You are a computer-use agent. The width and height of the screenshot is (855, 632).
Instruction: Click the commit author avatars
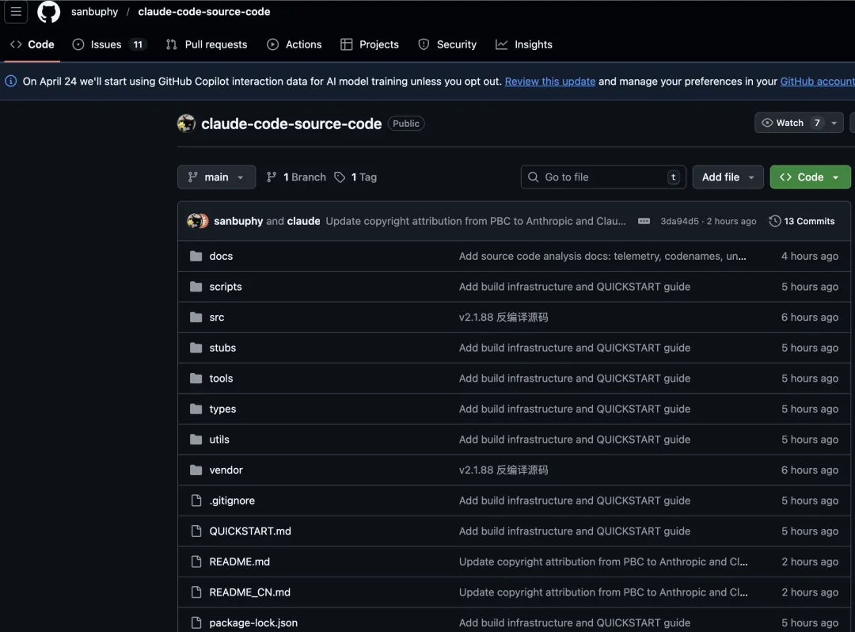click(197, 221)
